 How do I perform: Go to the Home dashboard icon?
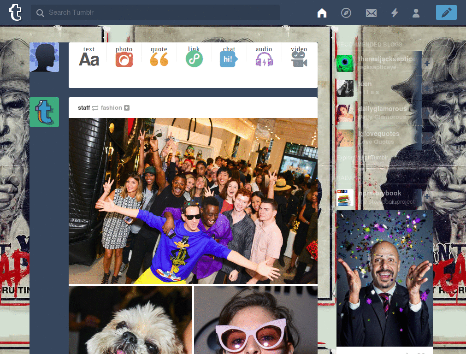[x=322, y=12]
